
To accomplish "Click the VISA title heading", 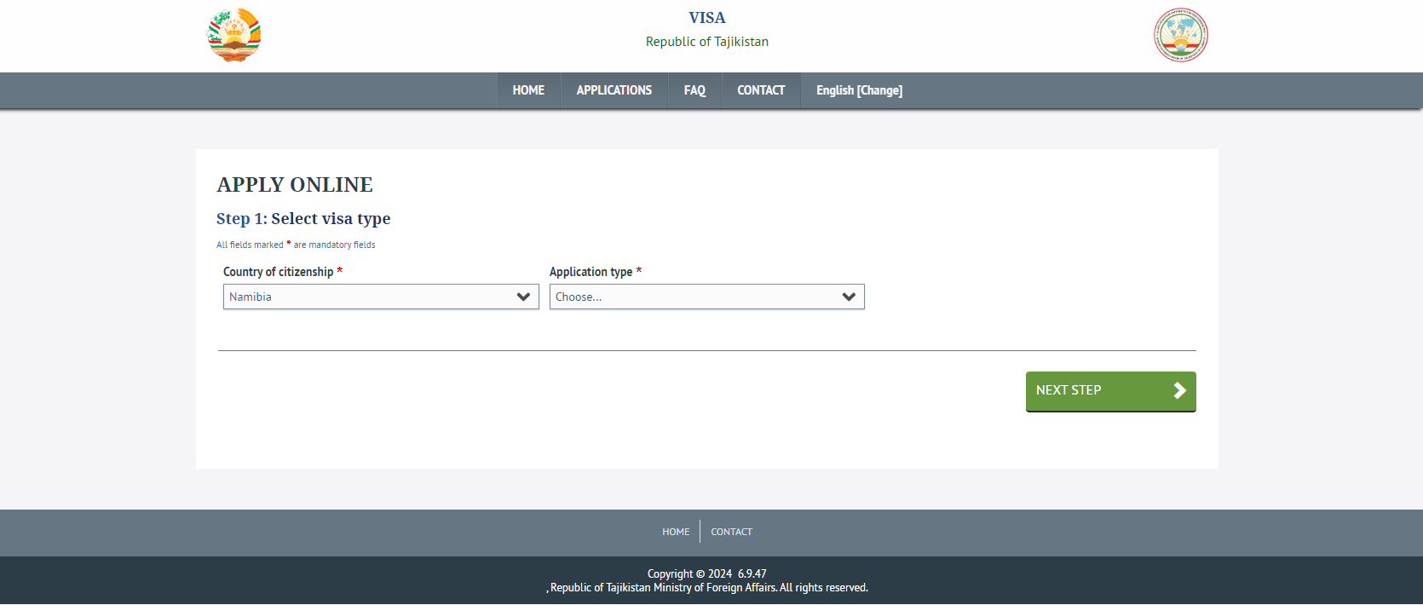I will [707, 18].
